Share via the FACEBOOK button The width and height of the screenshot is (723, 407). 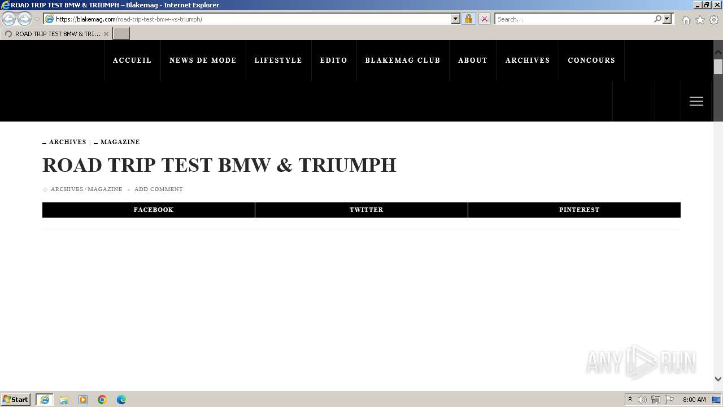pyautogui.click(x=149, y=210)
